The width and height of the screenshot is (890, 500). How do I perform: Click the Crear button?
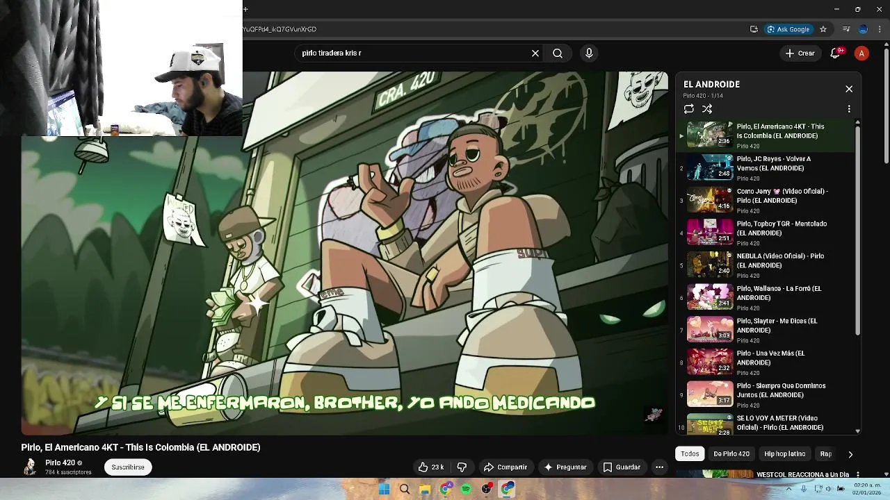tap(800, 53)
